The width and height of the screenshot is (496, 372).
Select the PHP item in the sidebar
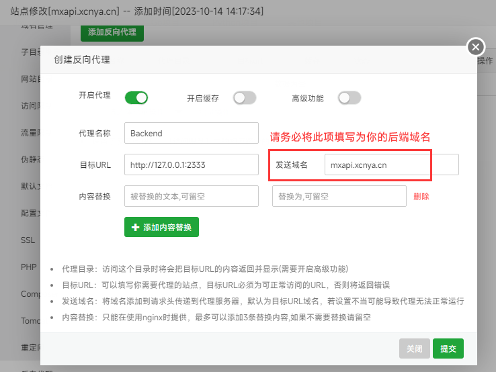[28, 267]
